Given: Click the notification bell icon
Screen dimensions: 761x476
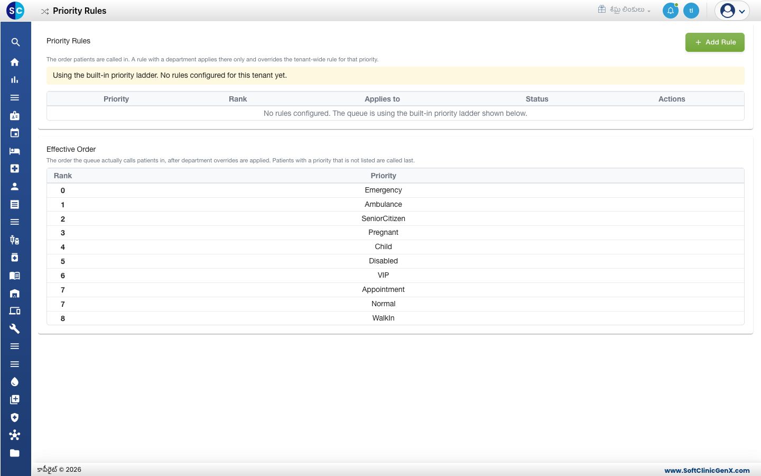Looking at the screenshot, I should pyautogui.click(x=671, y=11).
